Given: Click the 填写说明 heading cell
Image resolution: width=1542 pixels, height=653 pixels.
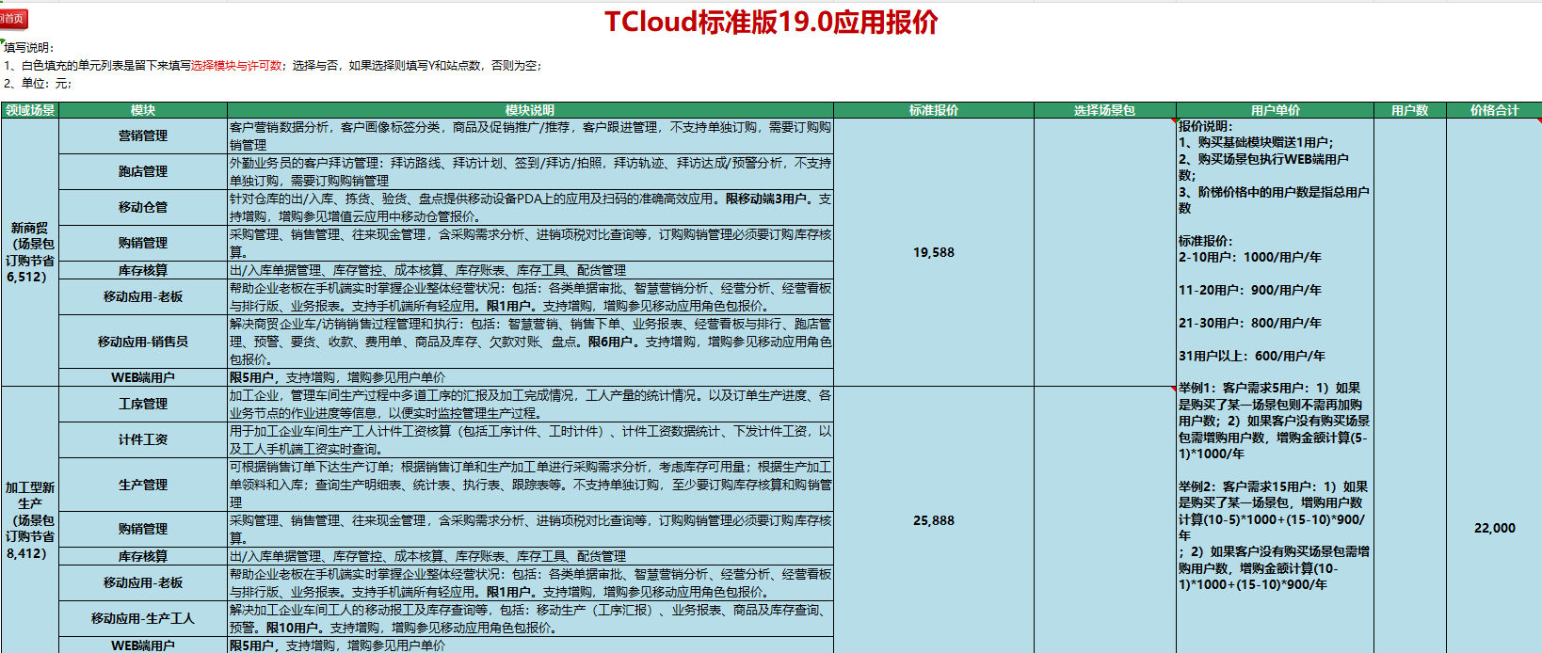Looking at the screenshot, I should 29,47.
